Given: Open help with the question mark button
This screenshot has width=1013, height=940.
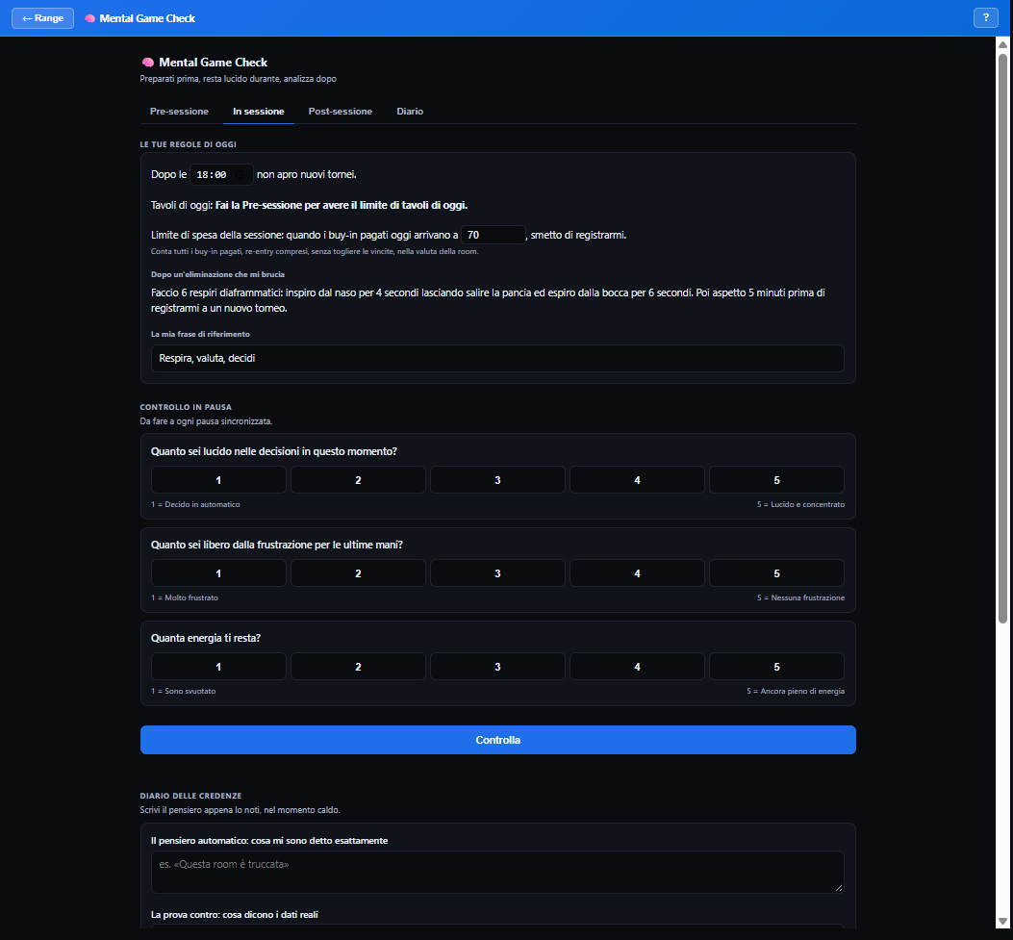Looking at the screenshot, I should (985, 17).
